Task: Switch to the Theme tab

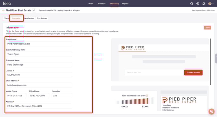Action: (x=6, y=18)
